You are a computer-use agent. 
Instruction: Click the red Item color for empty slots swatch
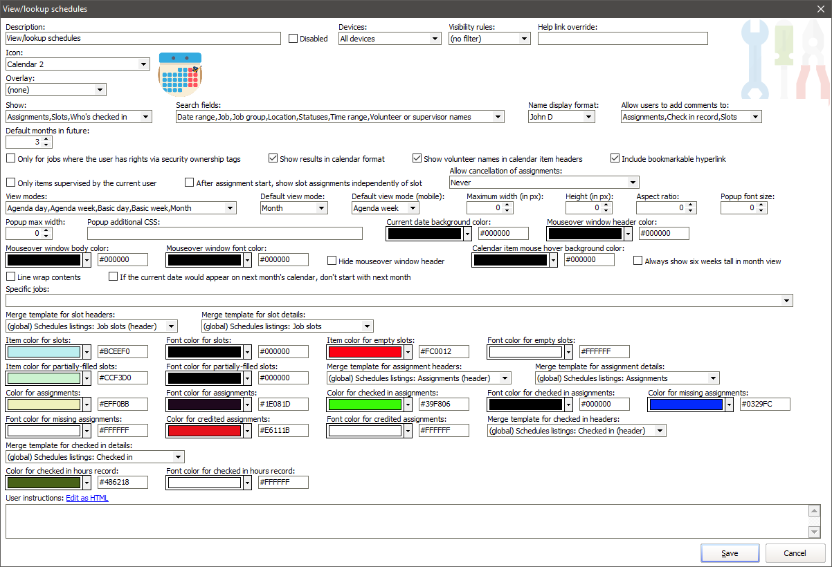point(365,352)
